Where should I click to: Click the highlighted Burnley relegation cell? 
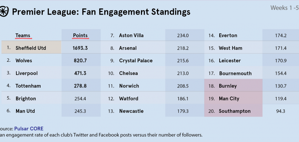(x=233, y=86)
